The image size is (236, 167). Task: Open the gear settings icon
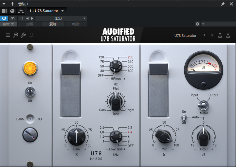click(x=197, y=24)
